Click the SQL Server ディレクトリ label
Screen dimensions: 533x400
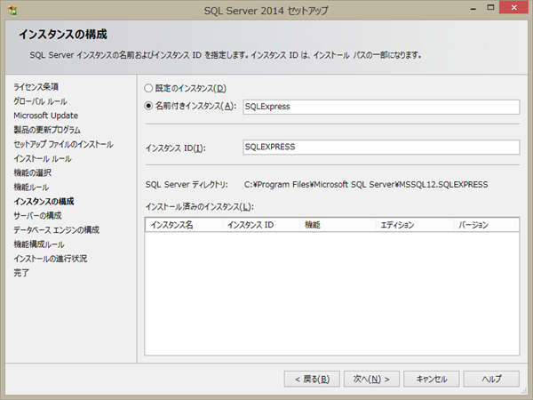click(x=187, y=184)
